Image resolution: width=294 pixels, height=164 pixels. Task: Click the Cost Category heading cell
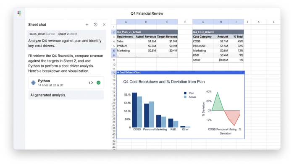(203, 36)
